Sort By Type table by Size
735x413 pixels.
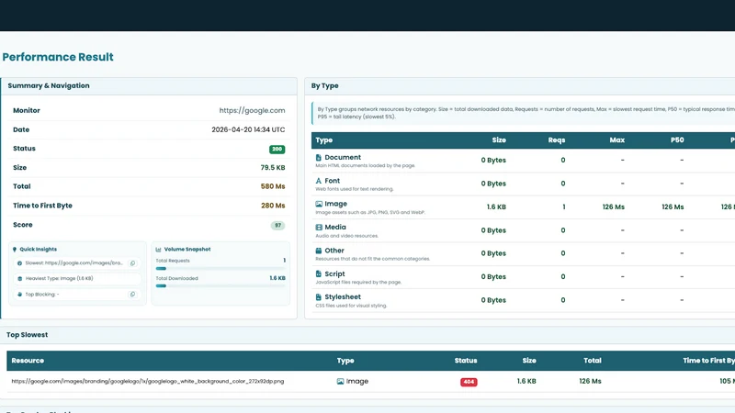coord(499,140)
